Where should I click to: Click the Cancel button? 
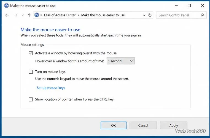coord(143,125)
